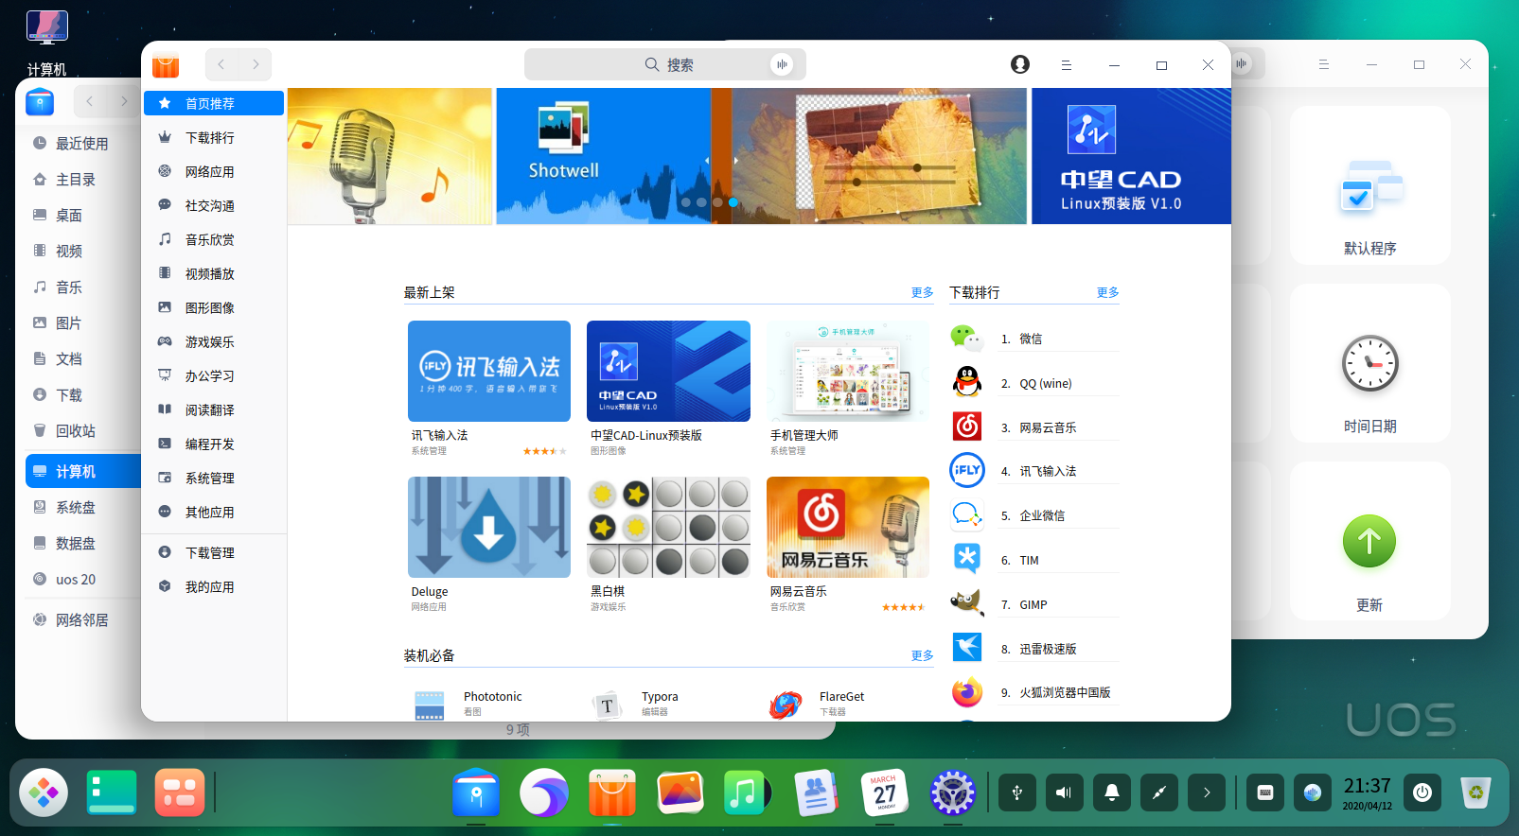Open the 办公学习 category
The height and width of the screenshot is (836, 1519).
point(214,375)
